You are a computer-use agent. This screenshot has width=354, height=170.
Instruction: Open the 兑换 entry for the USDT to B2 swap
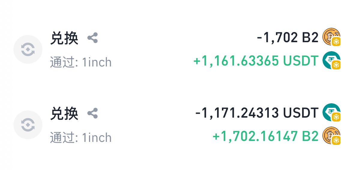[x=64, y=113]
